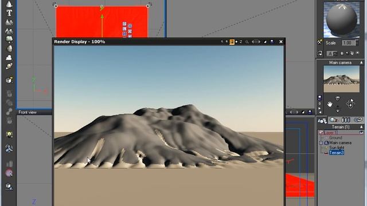This screenshot has width=367, height=206.
Task: Select Layer 1 row
Action: tap(341, 132)
